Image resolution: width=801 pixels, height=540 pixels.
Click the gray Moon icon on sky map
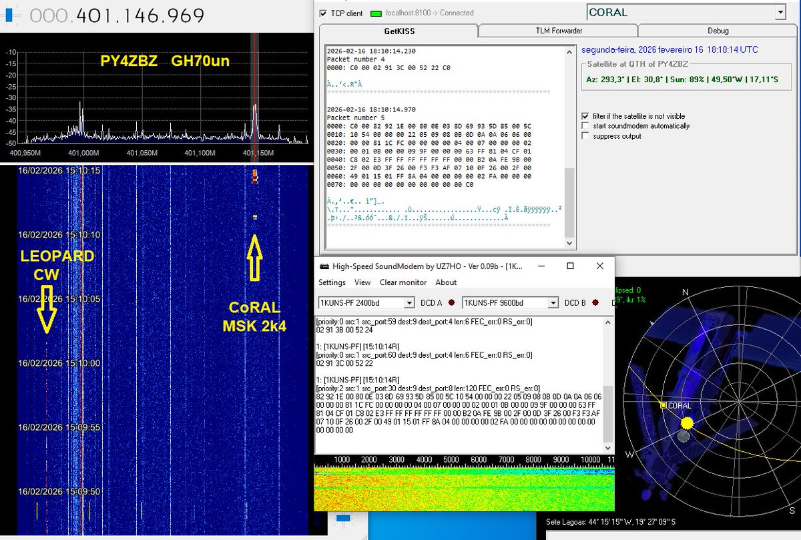[x=682, y=437]
